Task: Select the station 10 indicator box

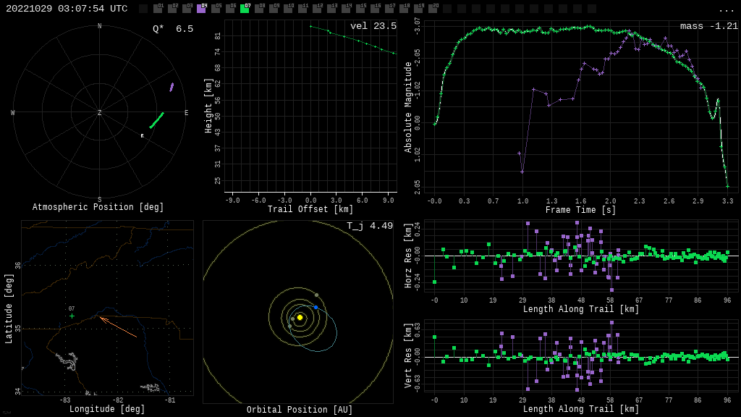Action: 288,9
